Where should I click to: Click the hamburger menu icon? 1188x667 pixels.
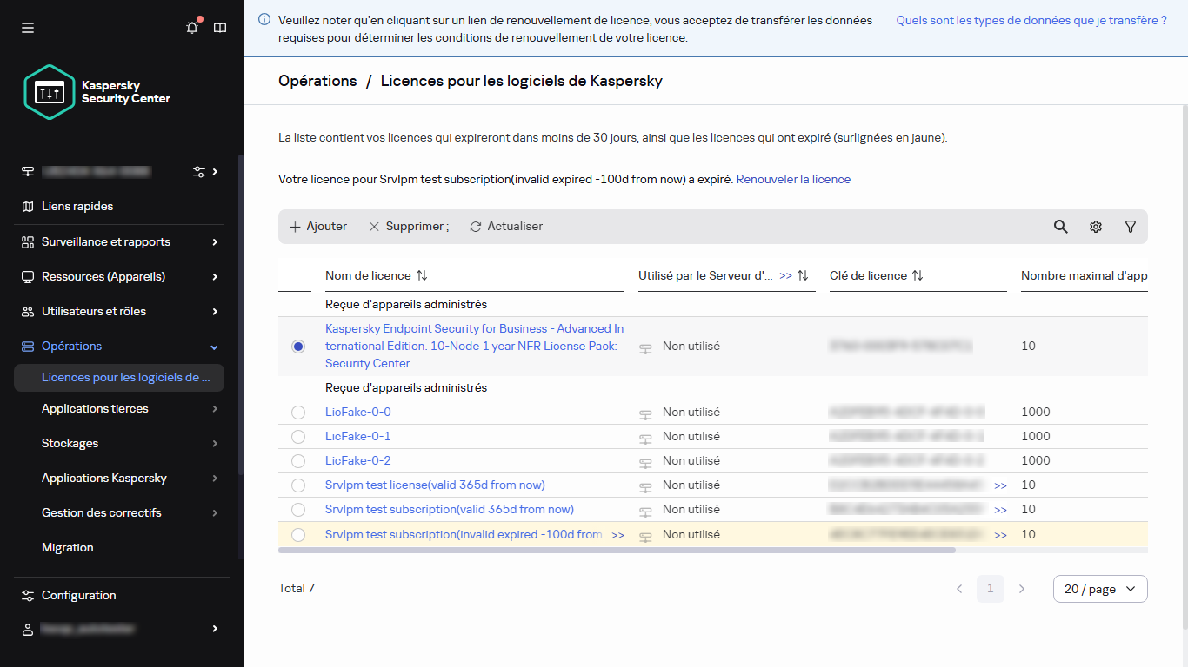pos(28,28)
